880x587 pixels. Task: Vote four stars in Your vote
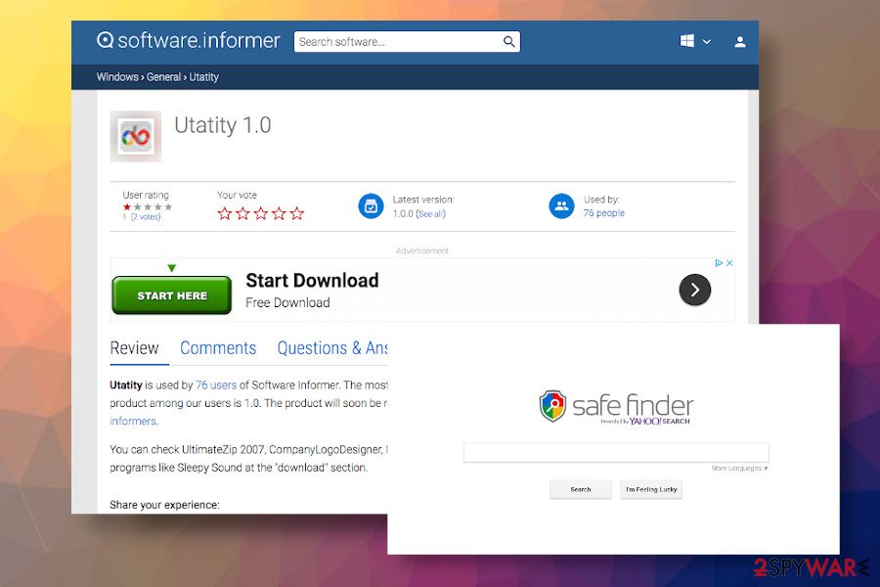tap(279, 213)
